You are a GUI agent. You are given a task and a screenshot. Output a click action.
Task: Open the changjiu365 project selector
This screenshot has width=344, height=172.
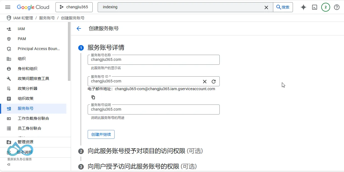74,7
